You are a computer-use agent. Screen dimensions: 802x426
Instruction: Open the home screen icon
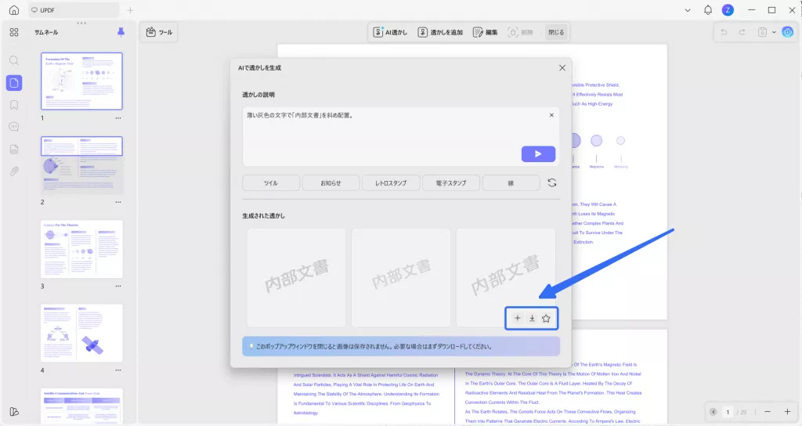coord(14,9)
